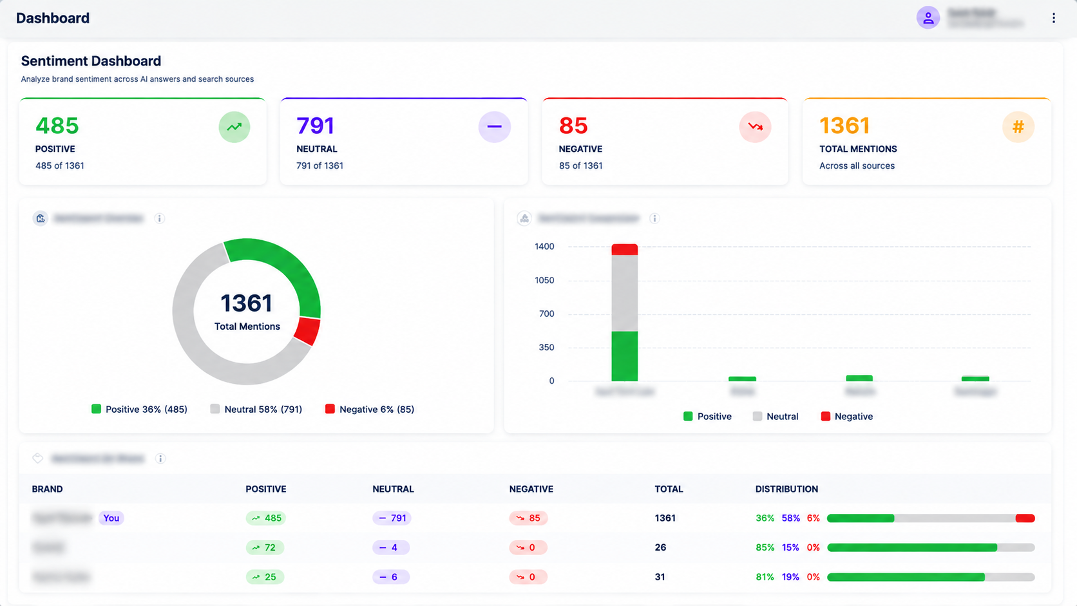Screen dimensions: 1077x606
Task: Click the bar chart panel title icon
Action: click(x=524, y=218)
